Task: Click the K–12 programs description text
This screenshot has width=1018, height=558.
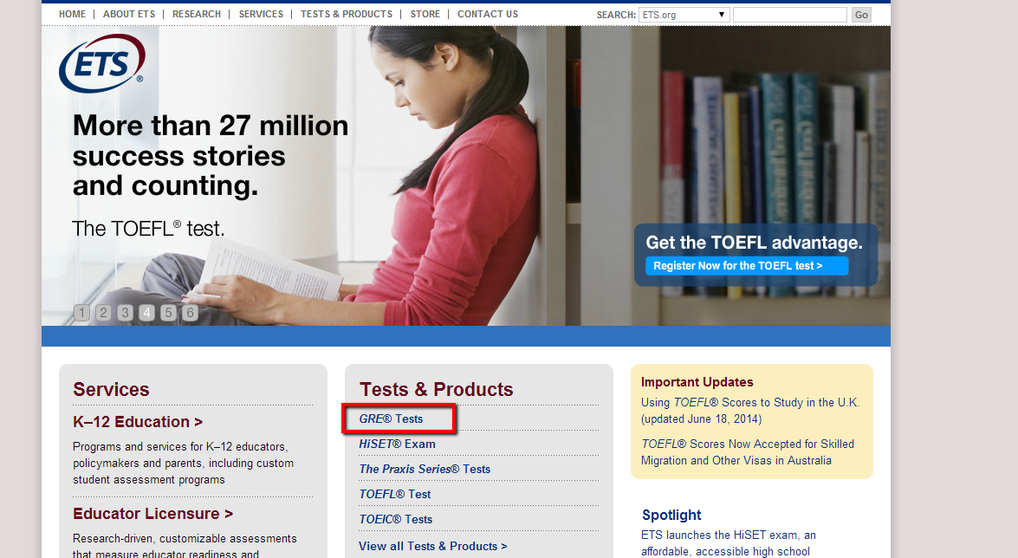Action: click(183, 464)
